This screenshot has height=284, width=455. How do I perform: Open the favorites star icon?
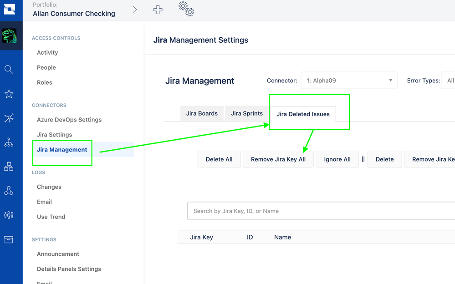(9, 94)
